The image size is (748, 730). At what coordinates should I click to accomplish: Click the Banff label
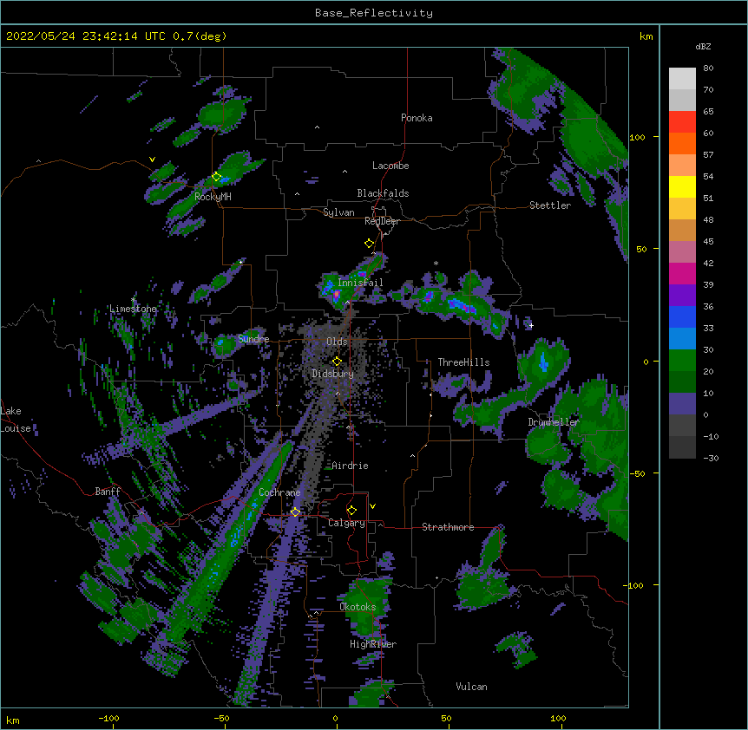pos(108,492)
